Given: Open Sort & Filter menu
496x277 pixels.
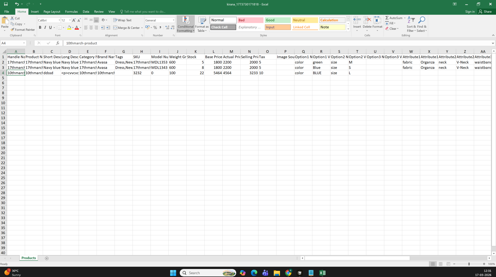Looking at the screenshot, I should click(411, 24).
